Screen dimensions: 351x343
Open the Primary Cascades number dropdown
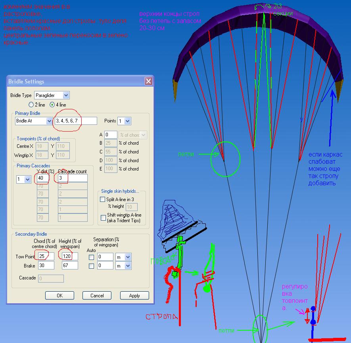(x=27, y=180)
